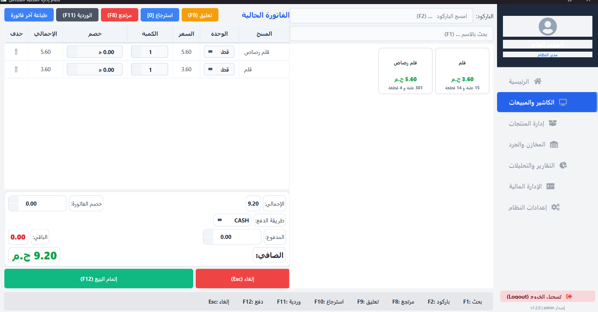This screenshot has width=598, height=312.
Task: Click the مدير النظام link under المدير العام
Action: [x=548, y=54]
